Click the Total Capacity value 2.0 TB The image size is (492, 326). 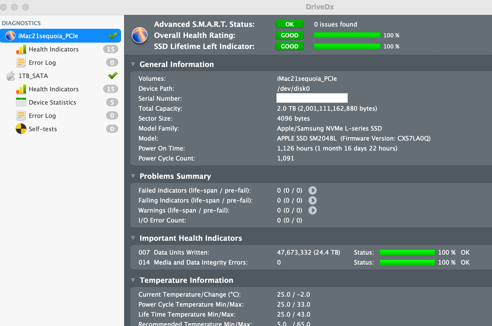pyautogui.click(x=327, y=108)
